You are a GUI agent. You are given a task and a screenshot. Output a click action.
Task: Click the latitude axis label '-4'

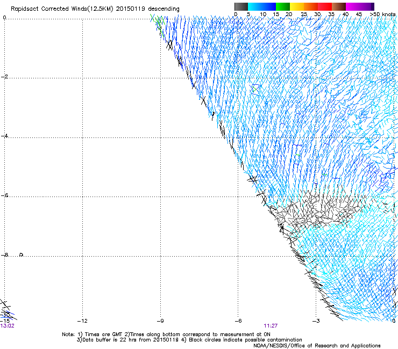[4, 136]
